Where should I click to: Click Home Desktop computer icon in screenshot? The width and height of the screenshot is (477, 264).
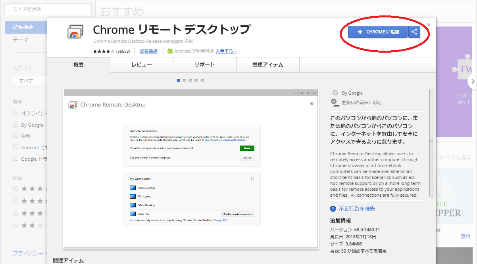click(133, 188)
